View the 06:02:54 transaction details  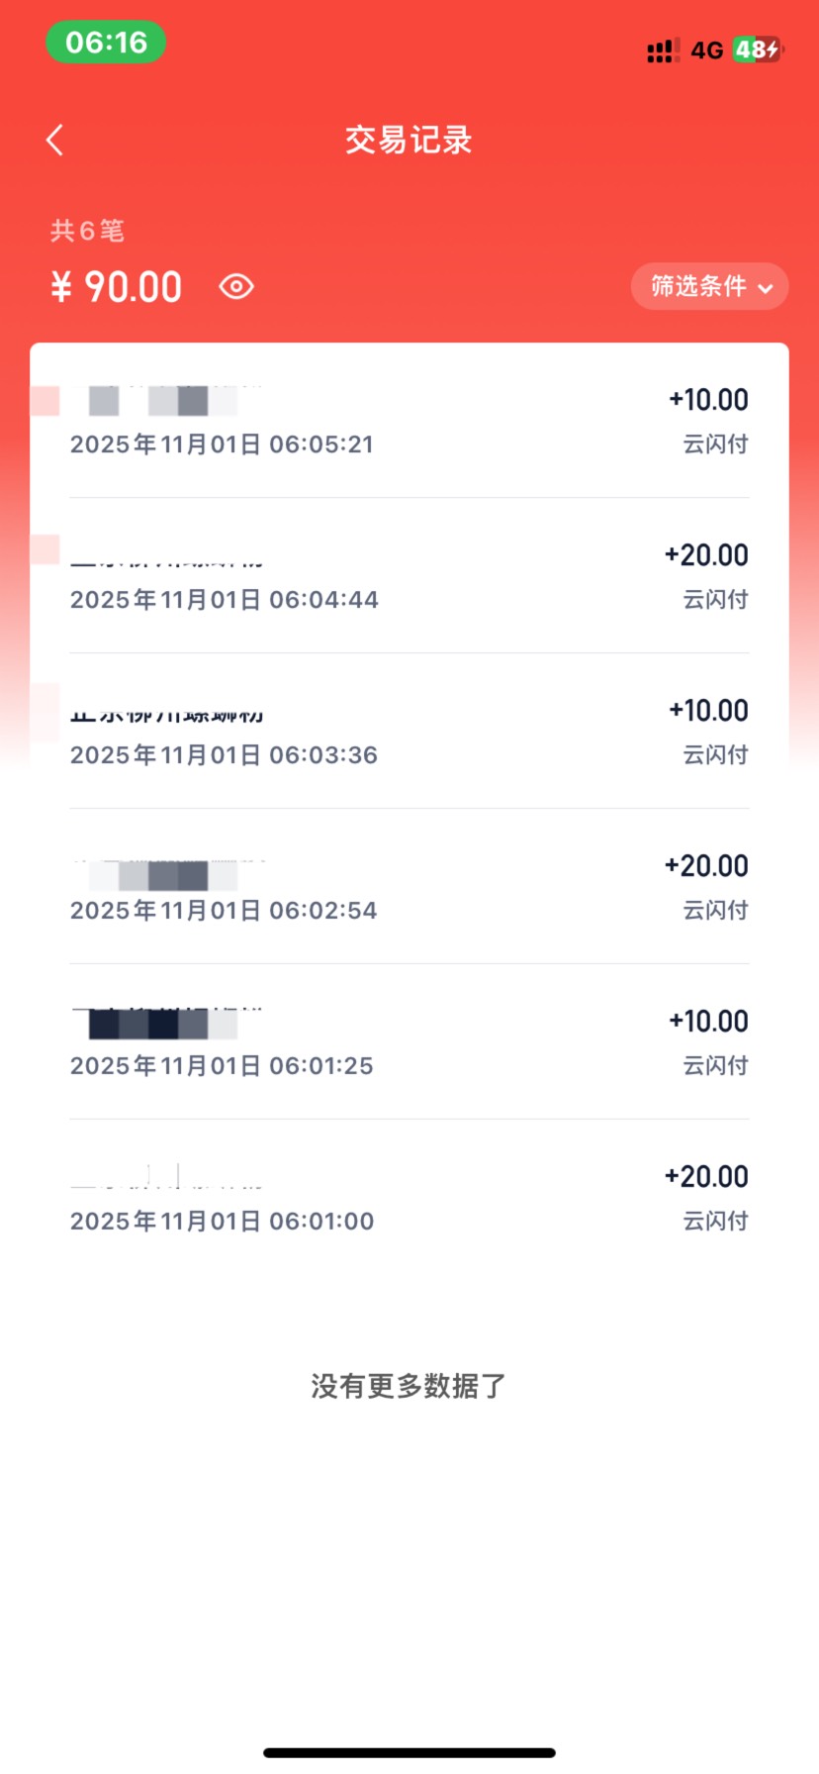click(x=409, y=888)
